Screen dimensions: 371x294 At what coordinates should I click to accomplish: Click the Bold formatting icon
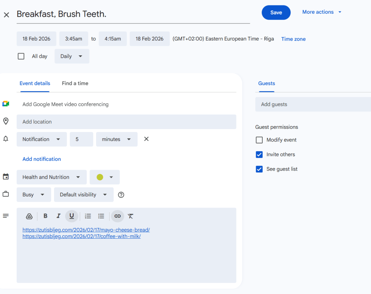pyautogui.click(x=45, y=216)
